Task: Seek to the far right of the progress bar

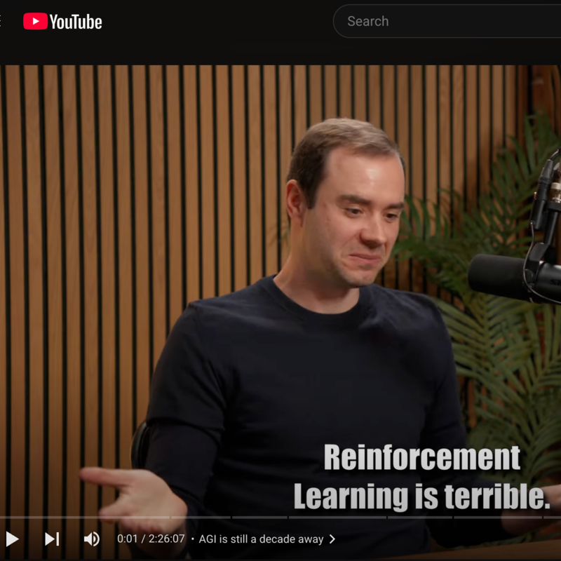Action: point(557,518)
